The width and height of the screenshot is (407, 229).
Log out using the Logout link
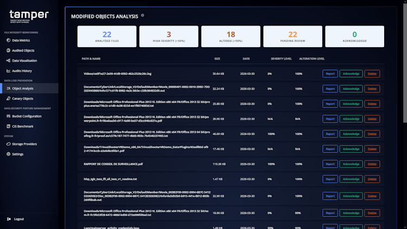pyautogui.click(x=18, y=219)
